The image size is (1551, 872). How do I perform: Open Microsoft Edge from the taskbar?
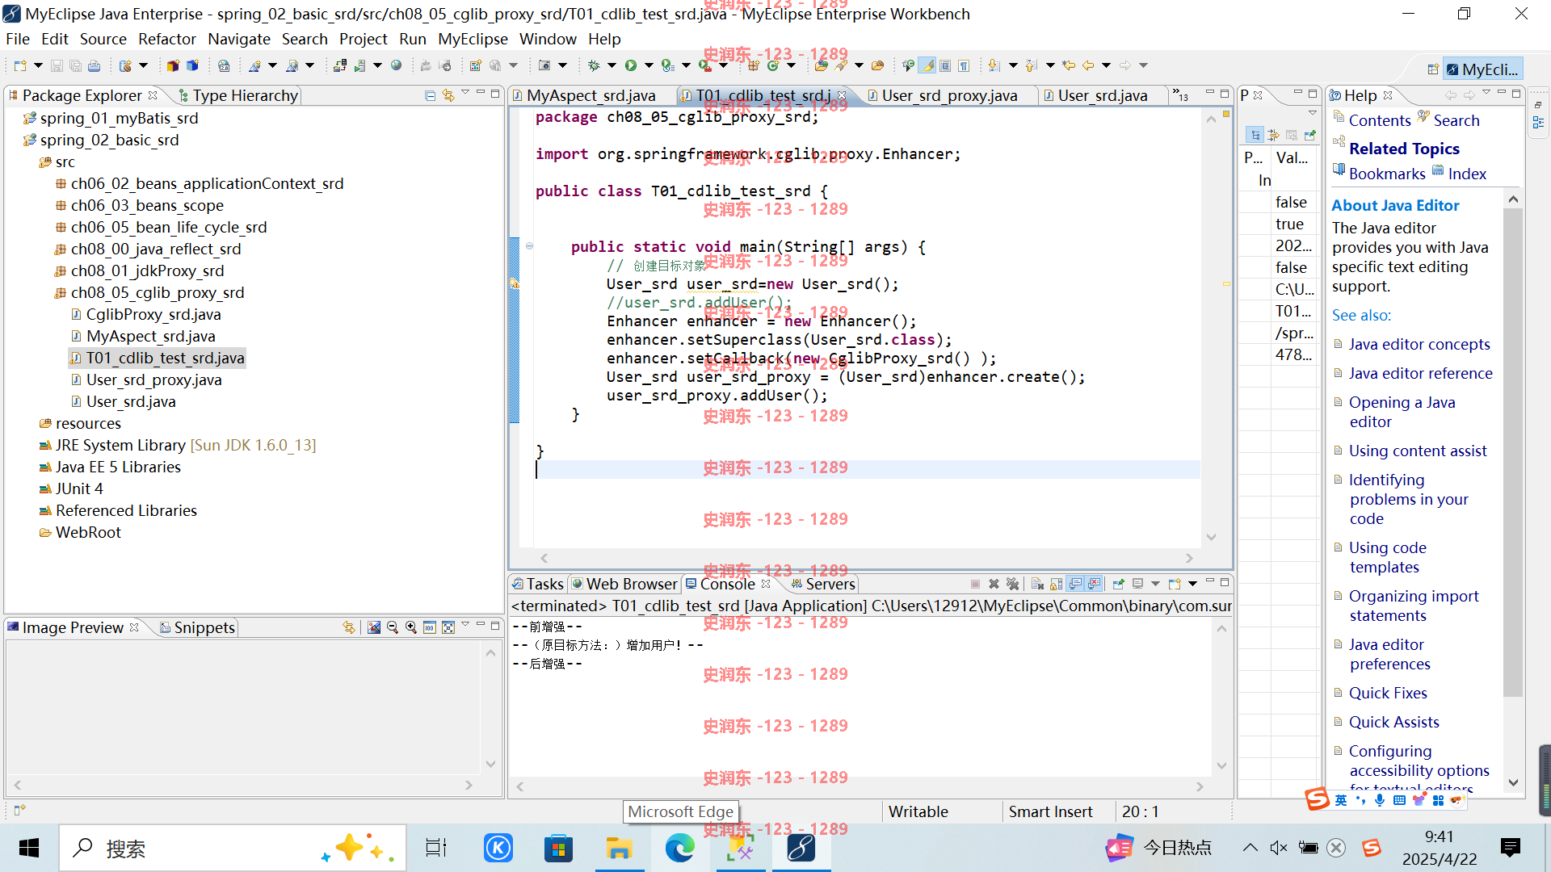tap(680, 848)
